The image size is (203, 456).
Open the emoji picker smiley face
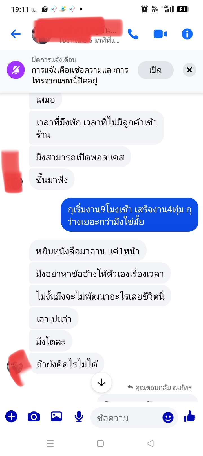pos(168,417)
